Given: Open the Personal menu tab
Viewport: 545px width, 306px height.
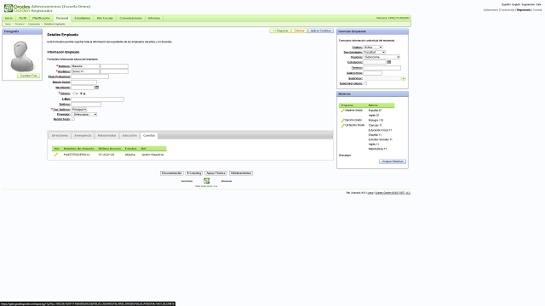Looking at the screenshot, I should (62, 18).
